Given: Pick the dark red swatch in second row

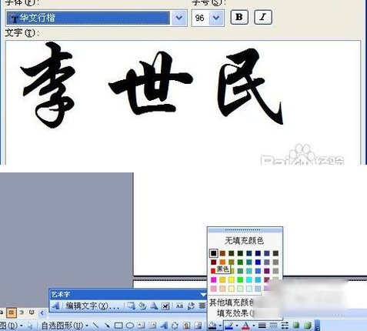Looking at the screenshot, I should coord(213,262).
